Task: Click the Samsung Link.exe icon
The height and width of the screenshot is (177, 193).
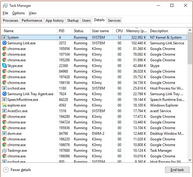Action: pos(4,43)
